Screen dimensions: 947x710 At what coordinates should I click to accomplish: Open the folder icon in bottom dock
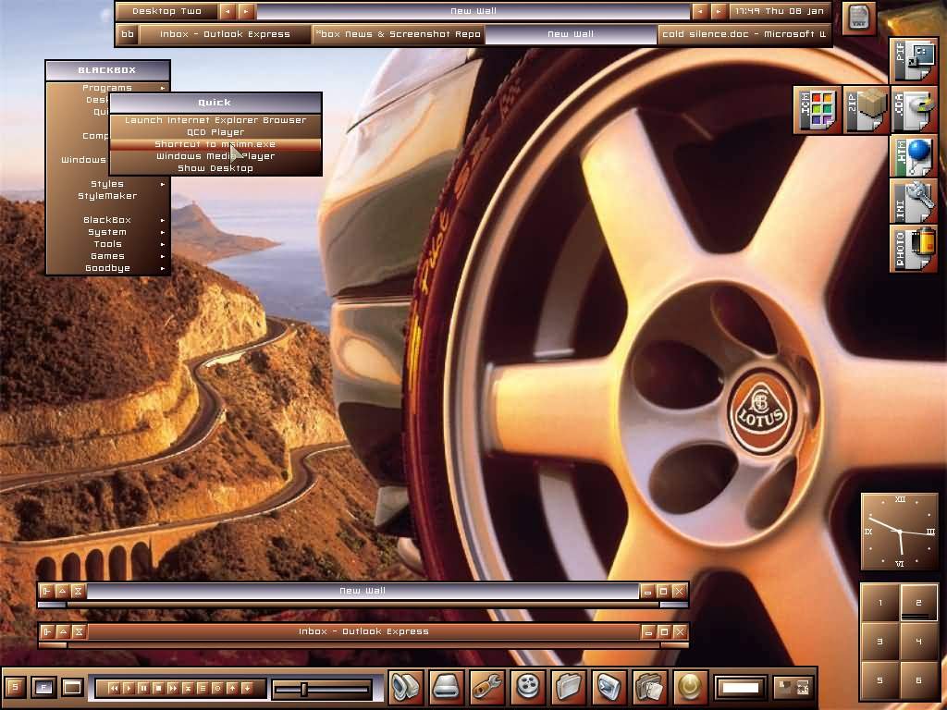(569, 687)
